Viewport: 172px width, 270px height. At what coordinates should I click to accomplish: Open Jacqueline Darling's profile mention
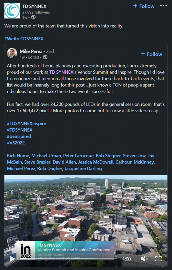click(83, 168)
